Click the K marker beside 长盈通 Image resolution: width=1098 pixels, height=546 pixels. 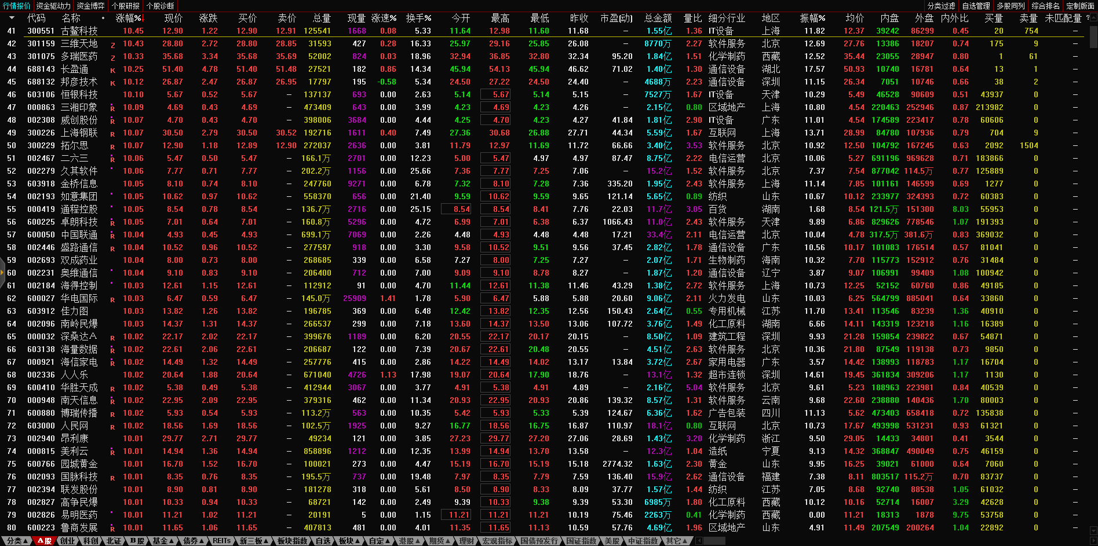click(x=112, y=70)
